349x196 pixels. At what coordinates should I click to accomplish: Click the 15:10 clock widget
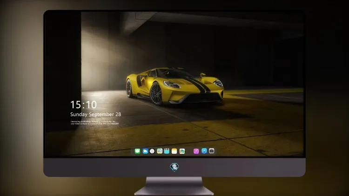83,105
